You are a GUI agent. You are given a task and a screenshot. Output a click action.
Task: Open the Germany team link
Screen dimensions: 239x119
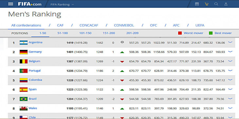35,52
